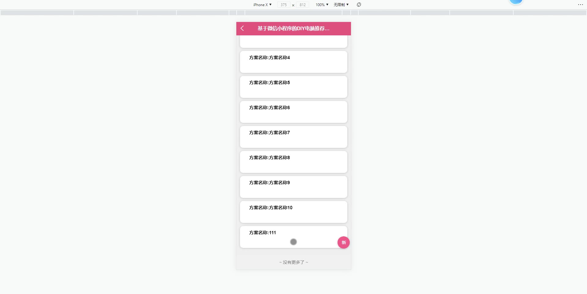Tap the pink round 新 add button
The image size is (587, 294).
pos(344,242)
